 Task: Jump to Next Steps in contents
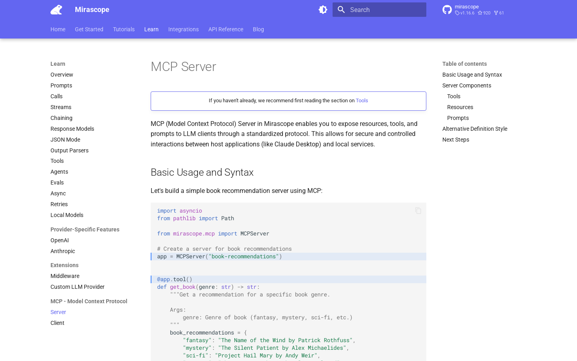coord(456,140)
